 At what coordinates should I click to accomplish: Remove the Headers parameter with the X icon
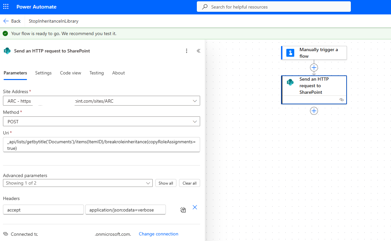195,207
